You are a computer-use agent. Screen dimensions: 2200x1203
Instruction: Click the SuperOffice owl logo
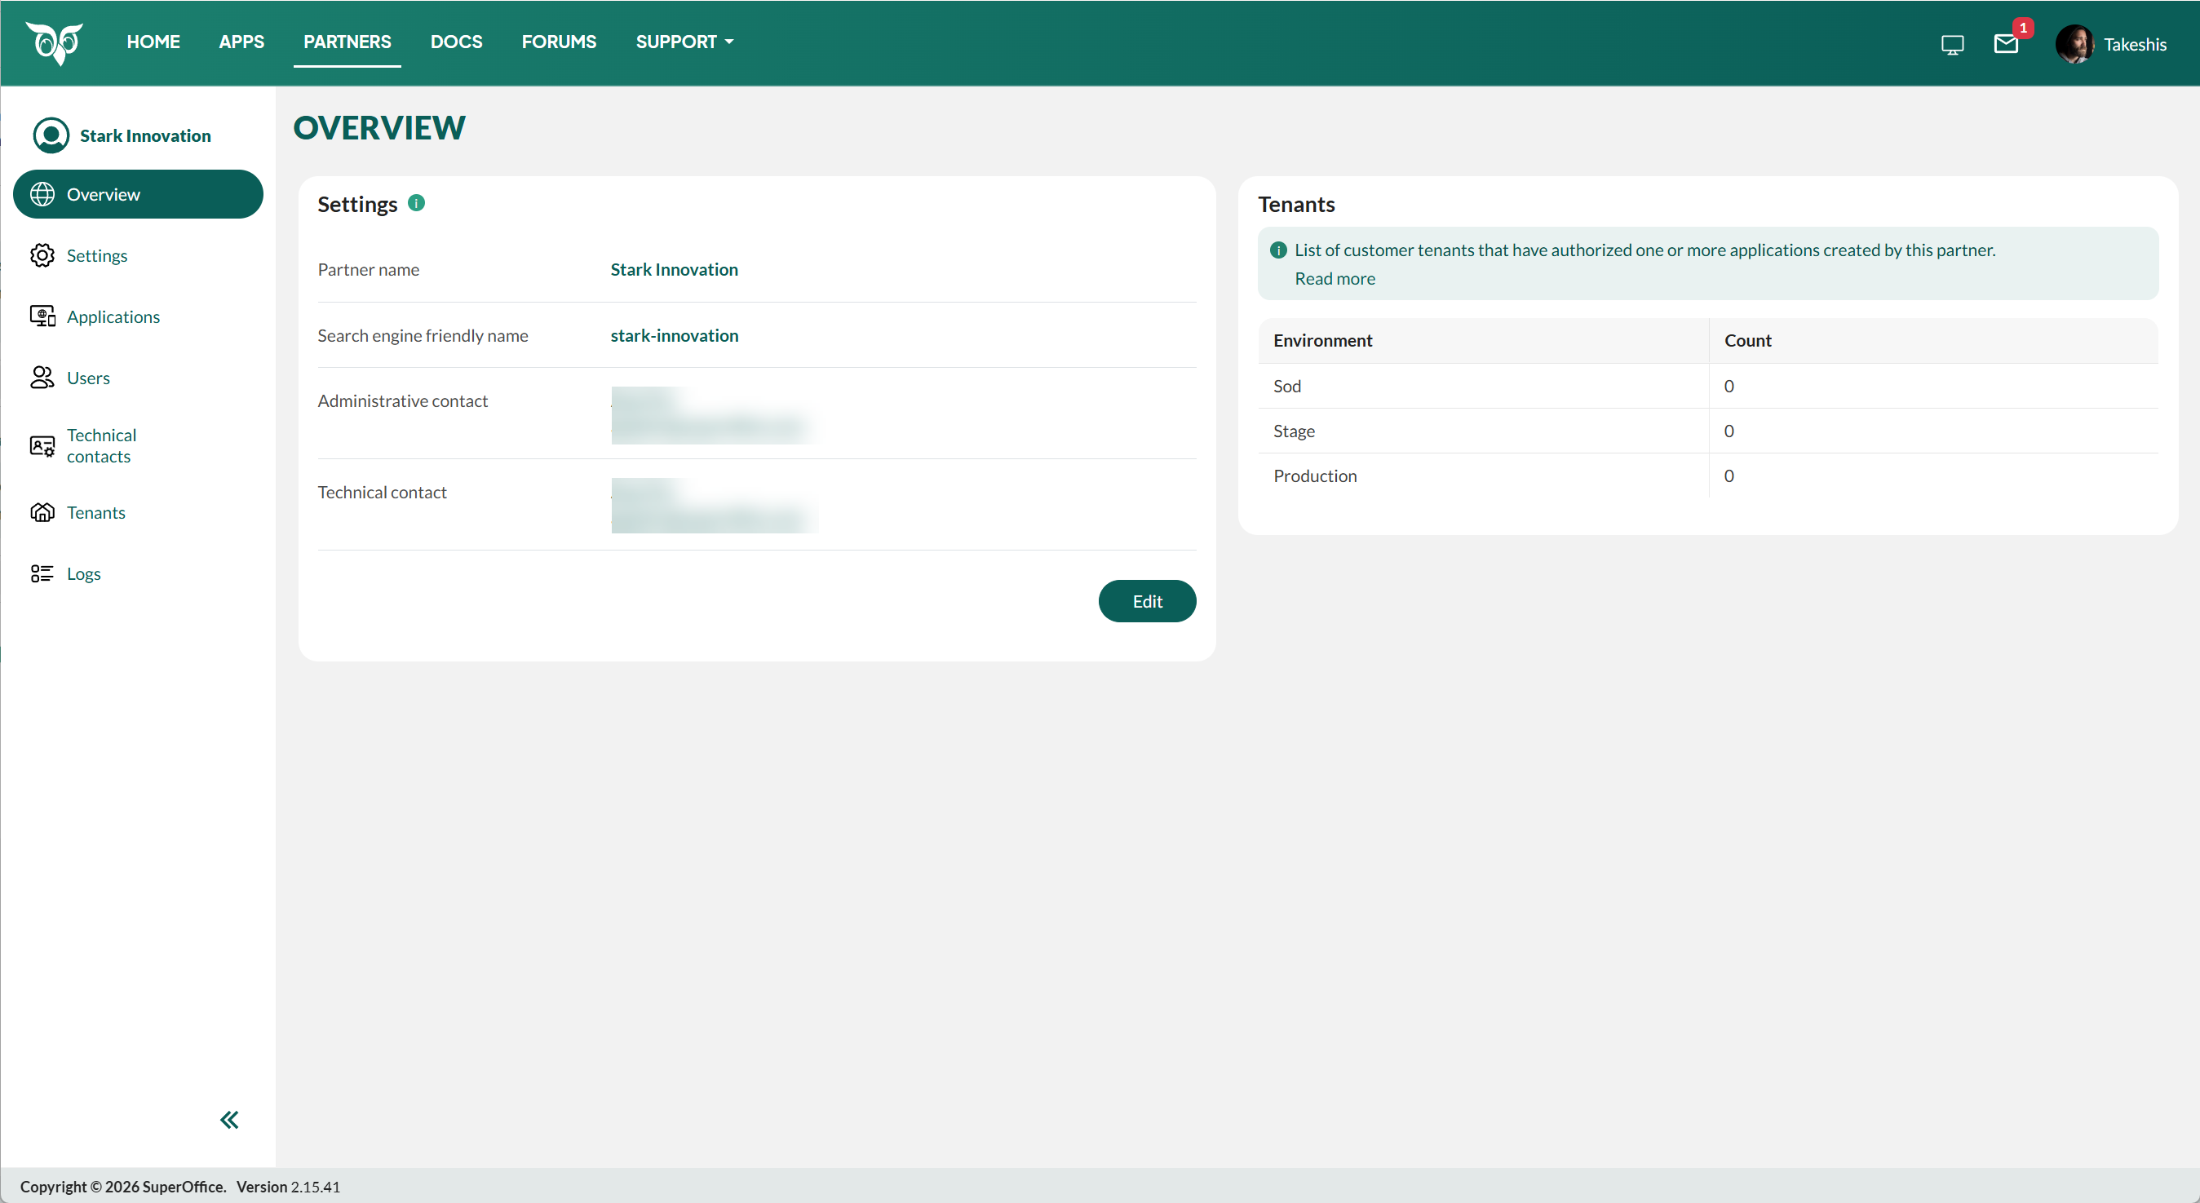[x=55, y=42]
